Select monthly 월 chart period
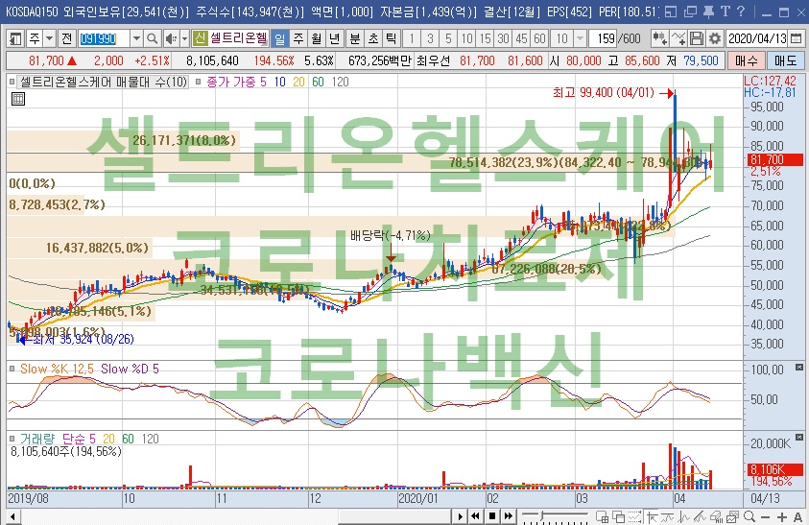Viewport: 809px width, 525px height. 317,38
